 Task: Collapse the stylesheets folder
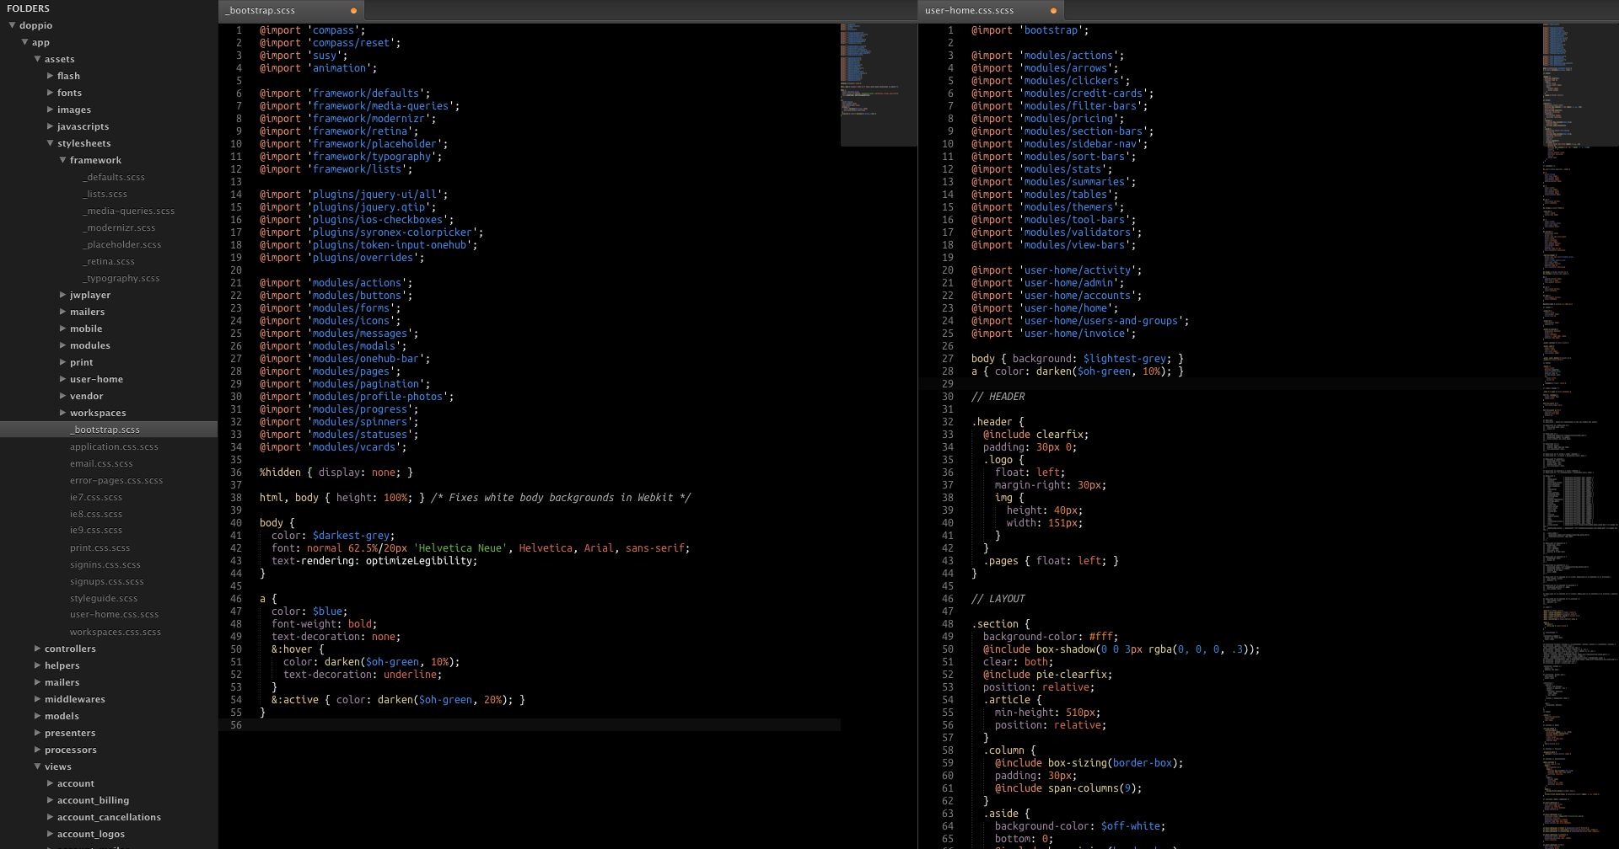click(x=51, y=143)
